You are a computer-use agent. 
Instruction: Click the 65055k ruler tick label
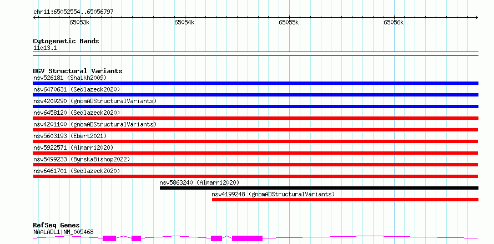pyautogui.click(x=289, y=22)
